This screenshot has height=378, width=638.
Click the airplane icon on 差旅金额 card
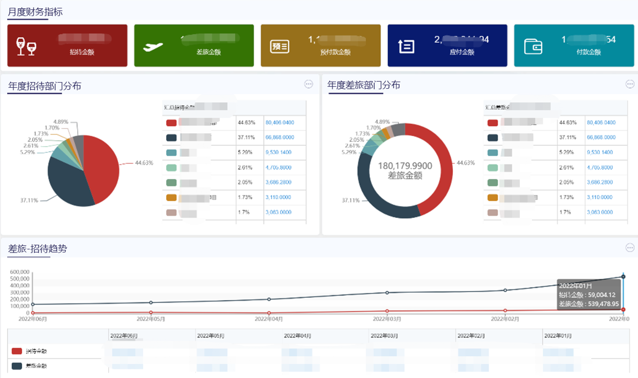[x=153, y=47]
